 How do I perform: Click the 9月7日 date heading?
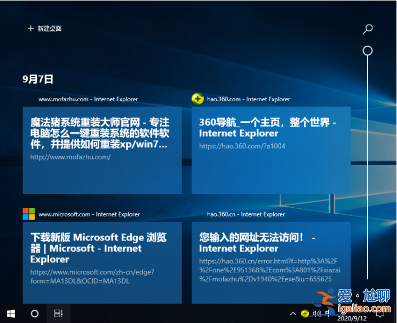click(38, 79)
